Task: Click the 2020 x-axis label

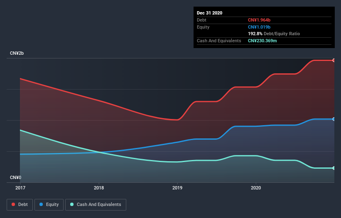Action: (x=256, y=188)
